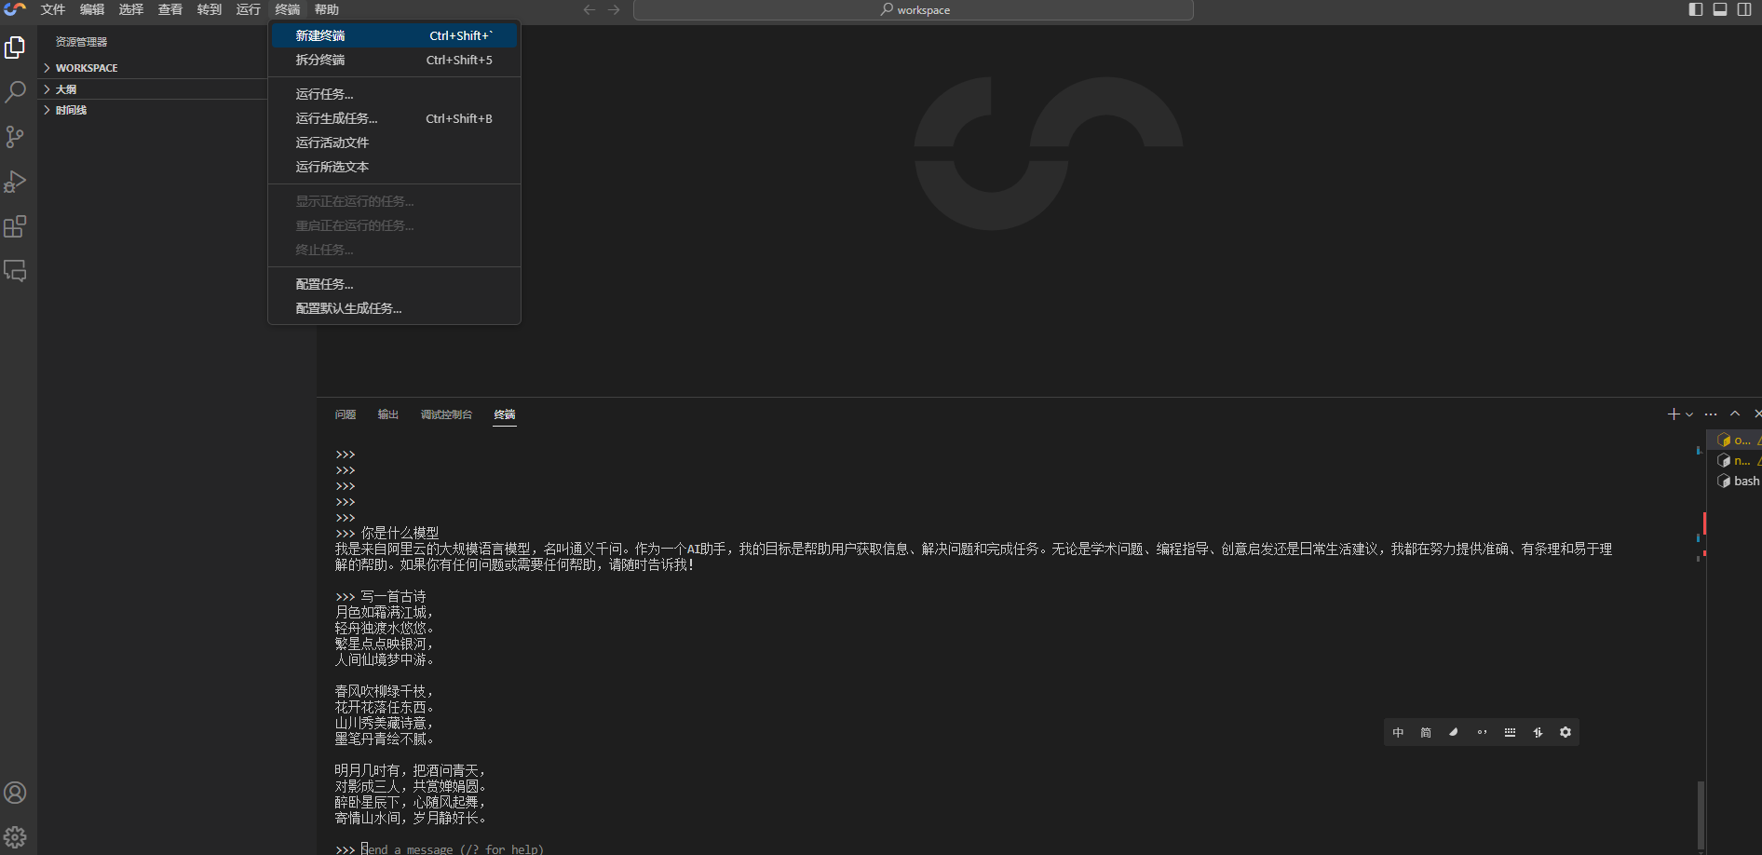Click the navigate back arrow in title bar
The width and height of the screenshot is (1762, 855).
tap(590, 9)
